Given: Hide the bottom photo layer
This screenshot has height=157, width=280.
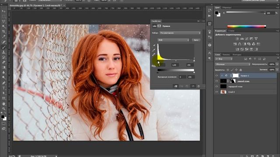Looking at the screenshot, I should (x=217, y=92).
